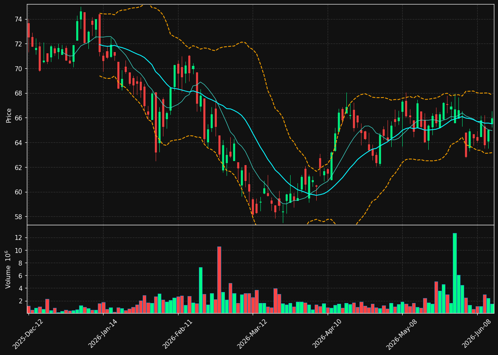The height and width of the screenshot is (355, 498).
Task: Click the 2026-Jun-08 date label
Action: point(477,334)
